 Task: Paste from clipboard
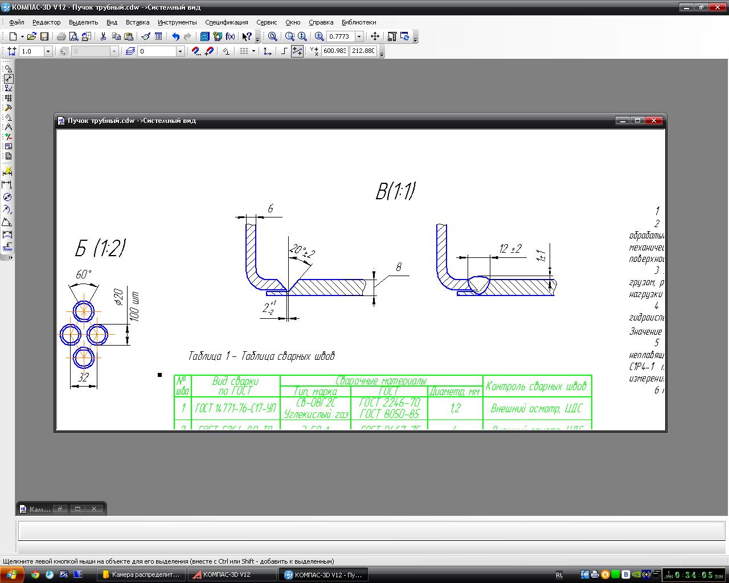129,36
